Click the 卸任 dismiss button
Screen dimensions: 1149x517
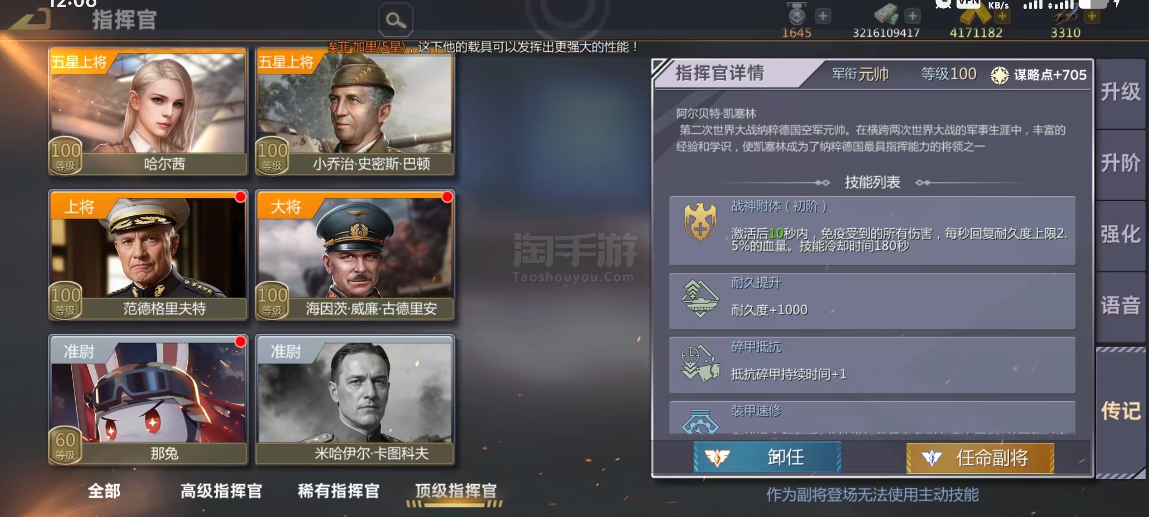pyautogui.click(x=767, y=457)
